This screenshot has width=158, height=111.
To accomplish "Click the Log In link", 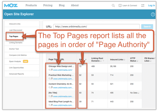I will pos(151,5).
